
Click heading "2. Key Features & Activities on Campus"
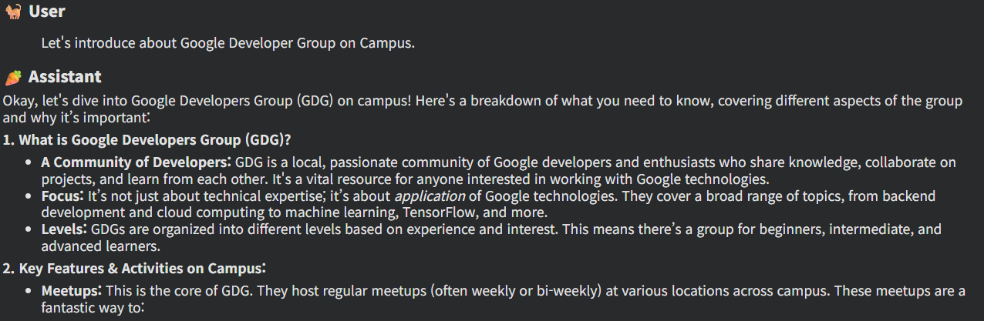pos(135,269)
